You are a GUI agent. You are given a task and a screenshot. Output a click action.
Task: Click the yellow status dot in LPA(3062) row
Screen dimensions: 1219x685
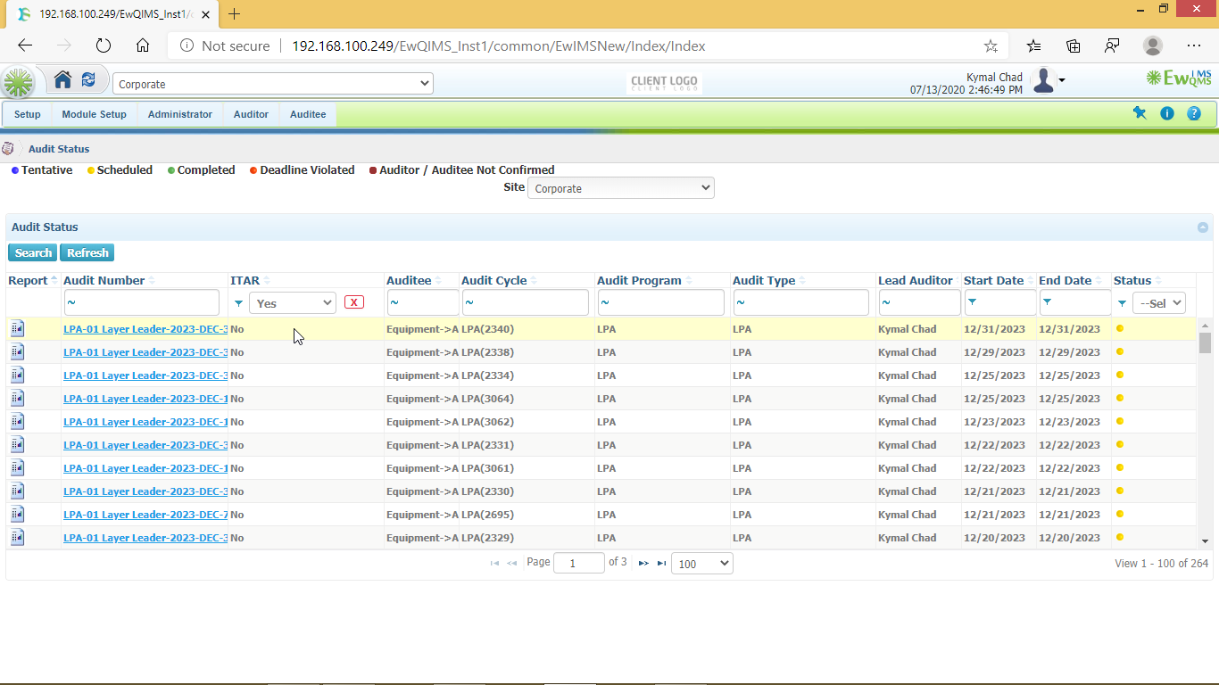pos(1120,421)
